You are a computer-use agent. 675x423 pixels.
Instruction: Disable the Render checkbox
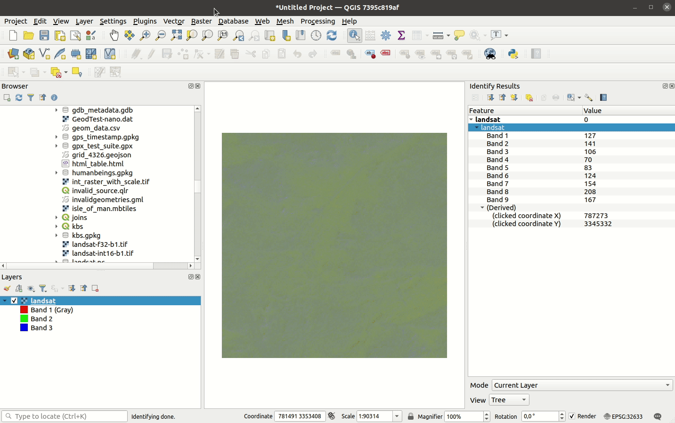click(x=572, y=416)
